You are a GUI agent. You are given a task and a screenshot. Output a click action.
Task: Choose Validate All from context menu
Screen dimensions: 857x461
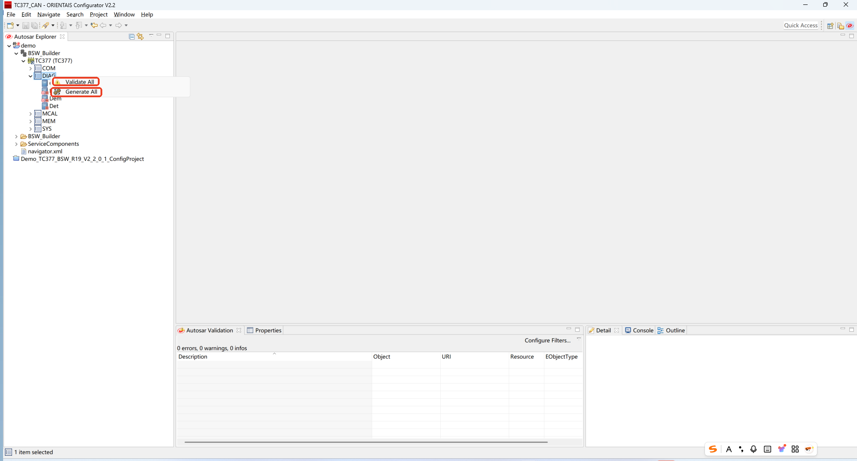tap(80, 82)
